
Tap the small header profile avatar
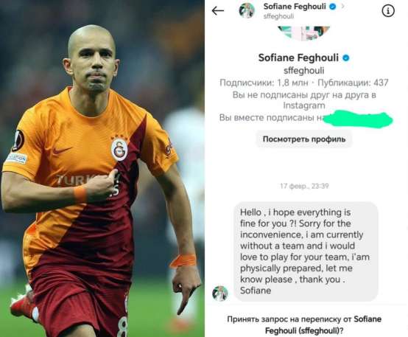click(247, 10)
